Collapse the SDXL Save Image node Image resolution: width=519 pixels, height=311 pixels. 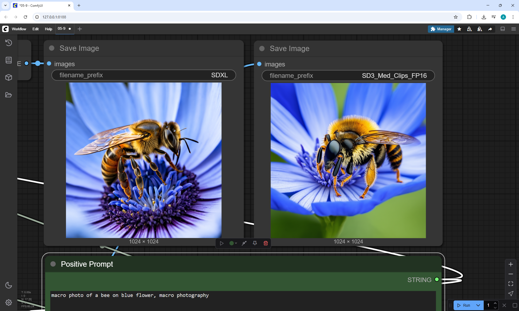coord(52,48)
